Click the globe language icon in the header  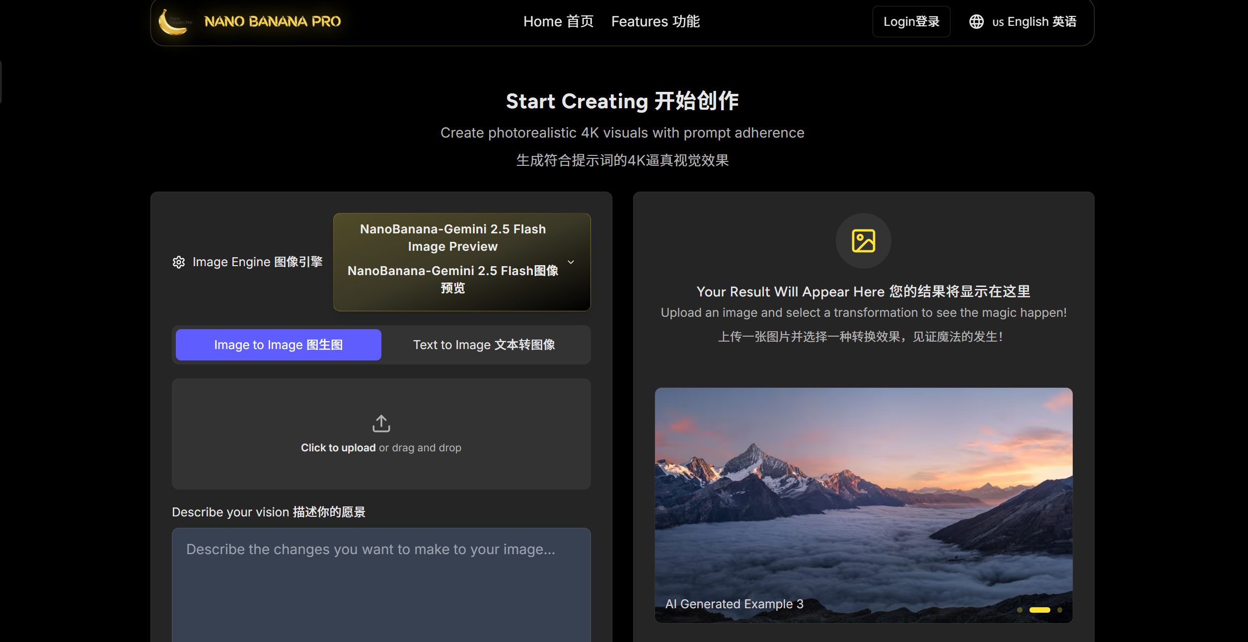(976, 21)
